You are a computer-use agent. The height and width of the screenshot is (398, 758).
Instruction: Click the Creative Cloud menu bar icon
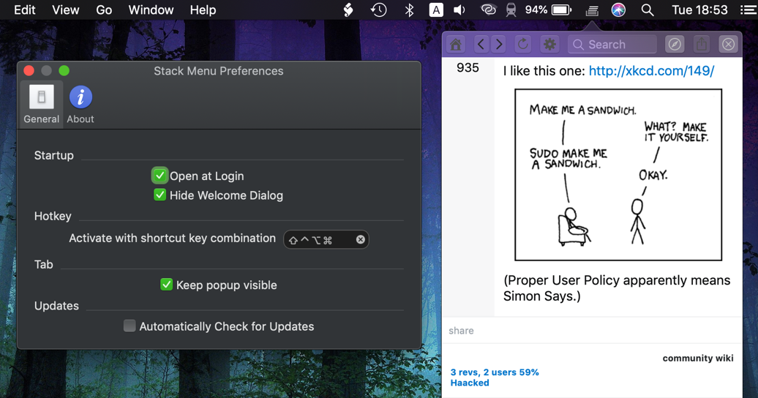488,10
